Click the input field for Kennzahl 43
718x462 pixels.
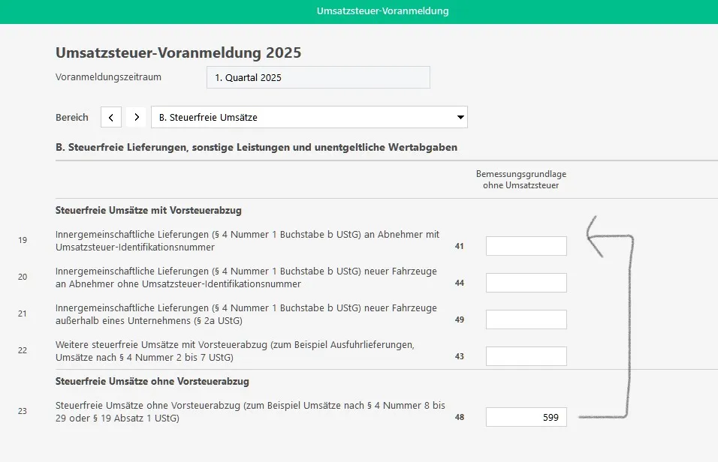click(x=526, y=356)
